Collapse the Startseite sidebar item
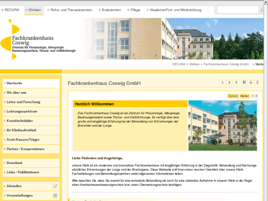This screenshot has height=201, width=268. click(31, 83)
